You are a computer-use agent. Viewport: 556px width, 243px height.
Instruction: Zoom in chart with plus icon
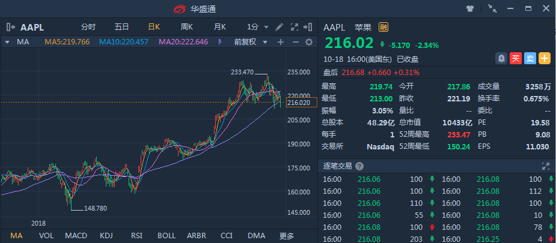pos(281,42)
